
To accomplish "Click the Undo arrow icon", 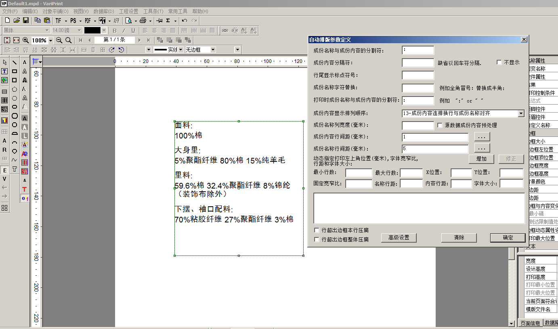I will pyautogui.click(x=185, y=21).
